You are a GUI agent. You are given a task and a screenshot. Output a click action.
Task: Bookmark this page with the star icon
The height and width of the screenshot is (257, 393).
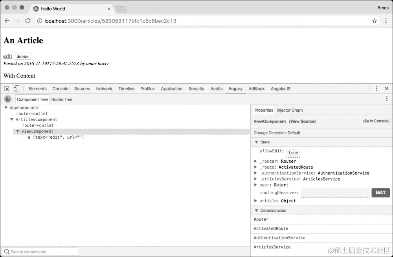375,21
